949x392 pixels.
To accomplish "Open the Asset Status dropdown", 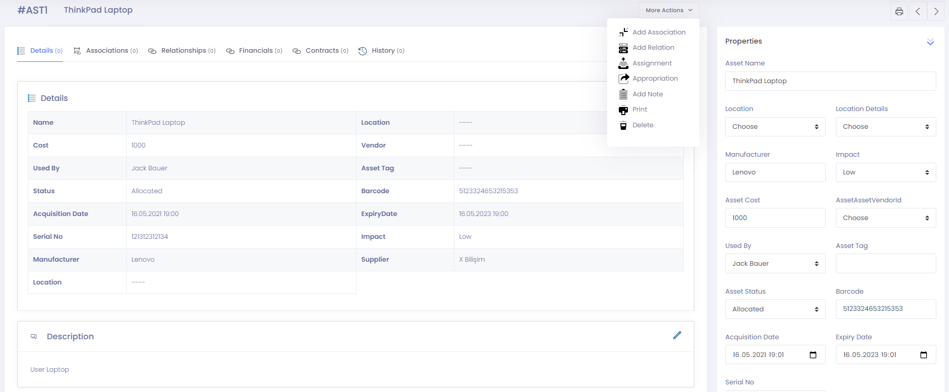I will [x=775, y=309].
